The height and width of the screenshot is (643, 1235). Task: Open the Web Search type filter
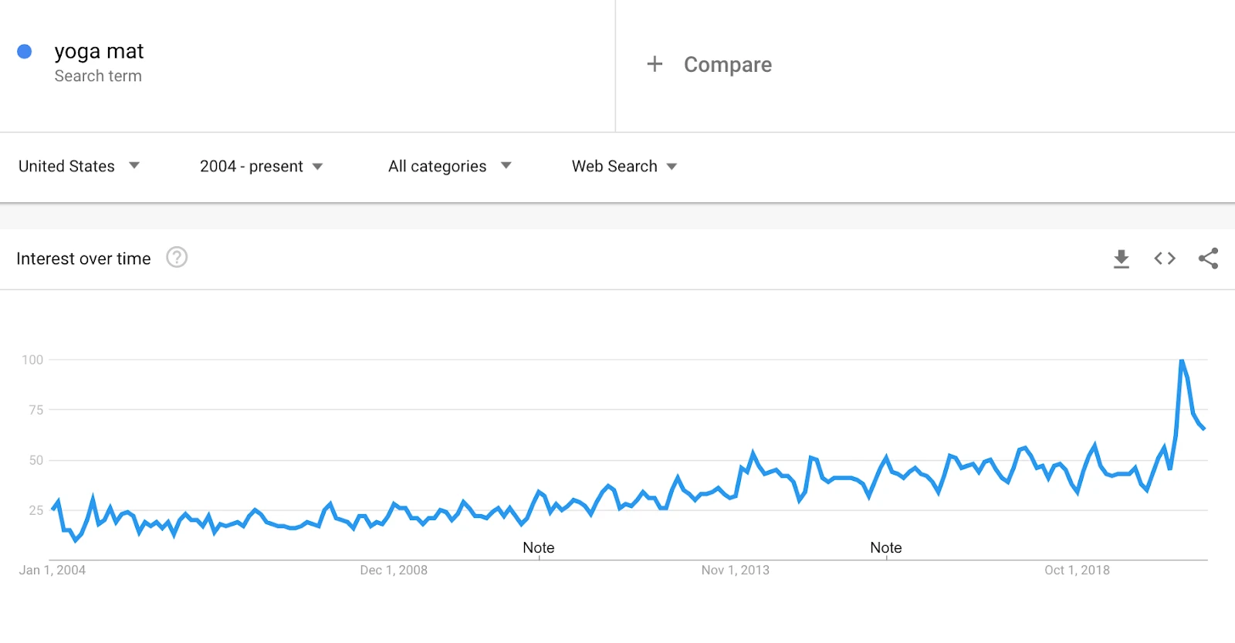(x=624, y=166)
